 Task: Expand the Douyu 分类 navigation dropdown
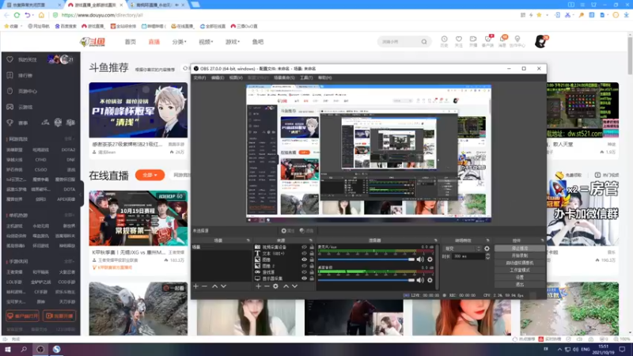180,42
